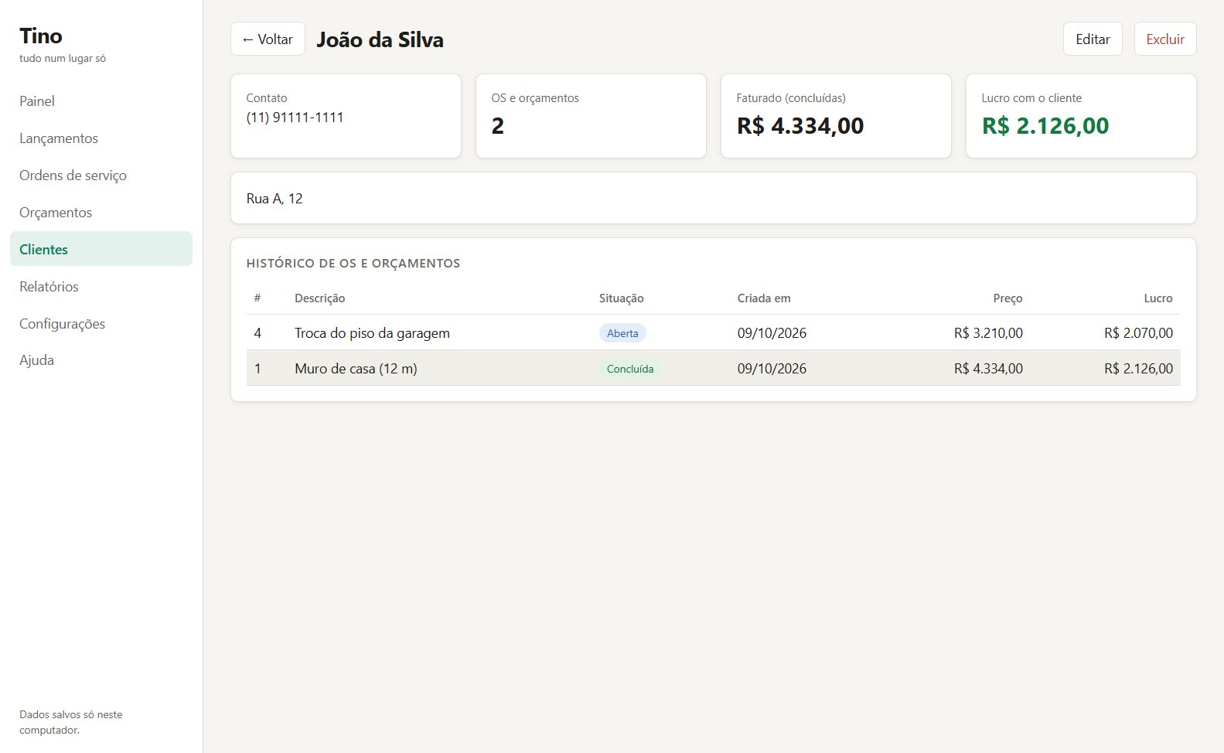Screen dimensions: 1224x753
Task: Click the Tino app title
Action: tap(41, 36)
